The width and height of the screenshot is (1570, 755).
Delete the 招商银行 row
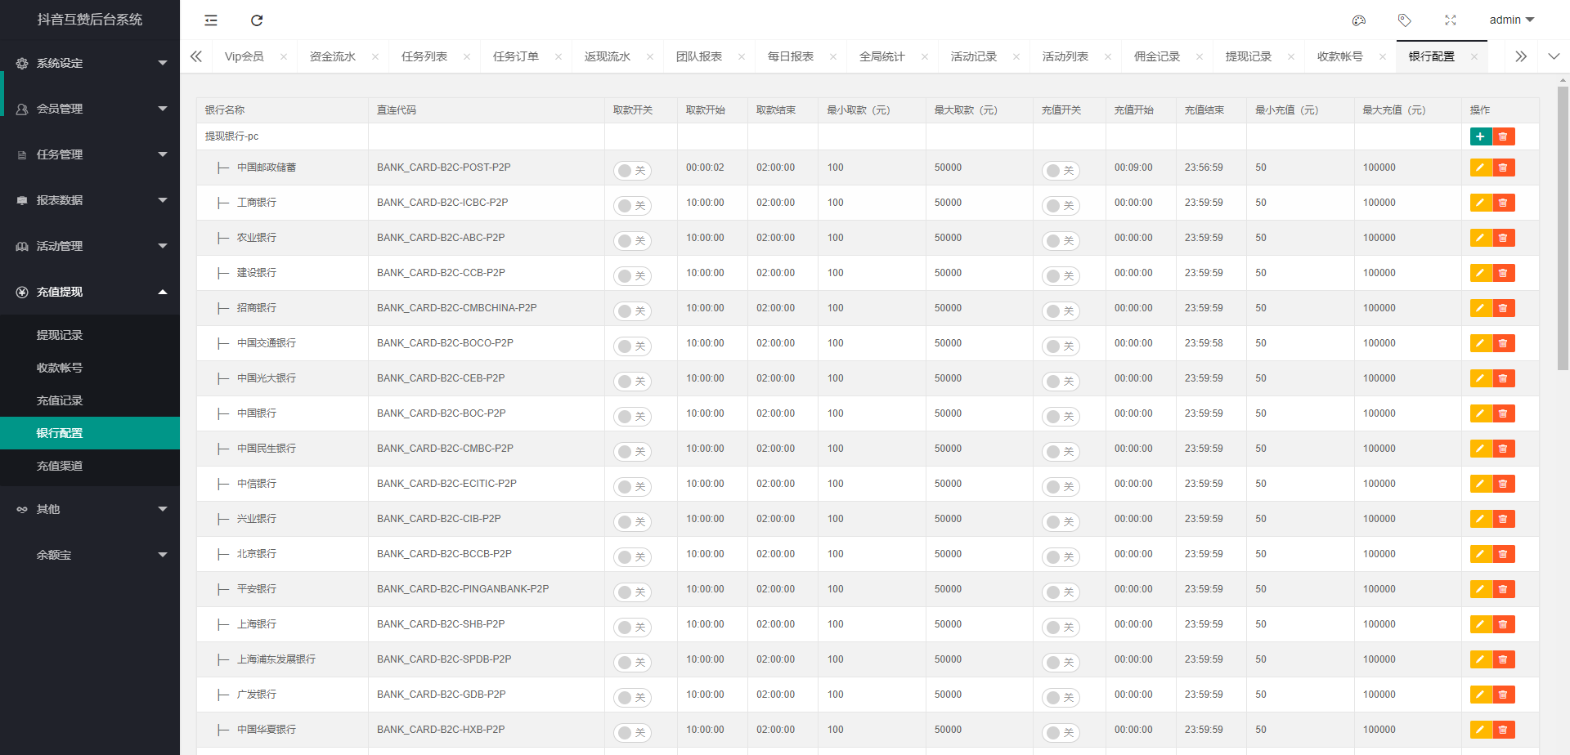point(1503,308)
